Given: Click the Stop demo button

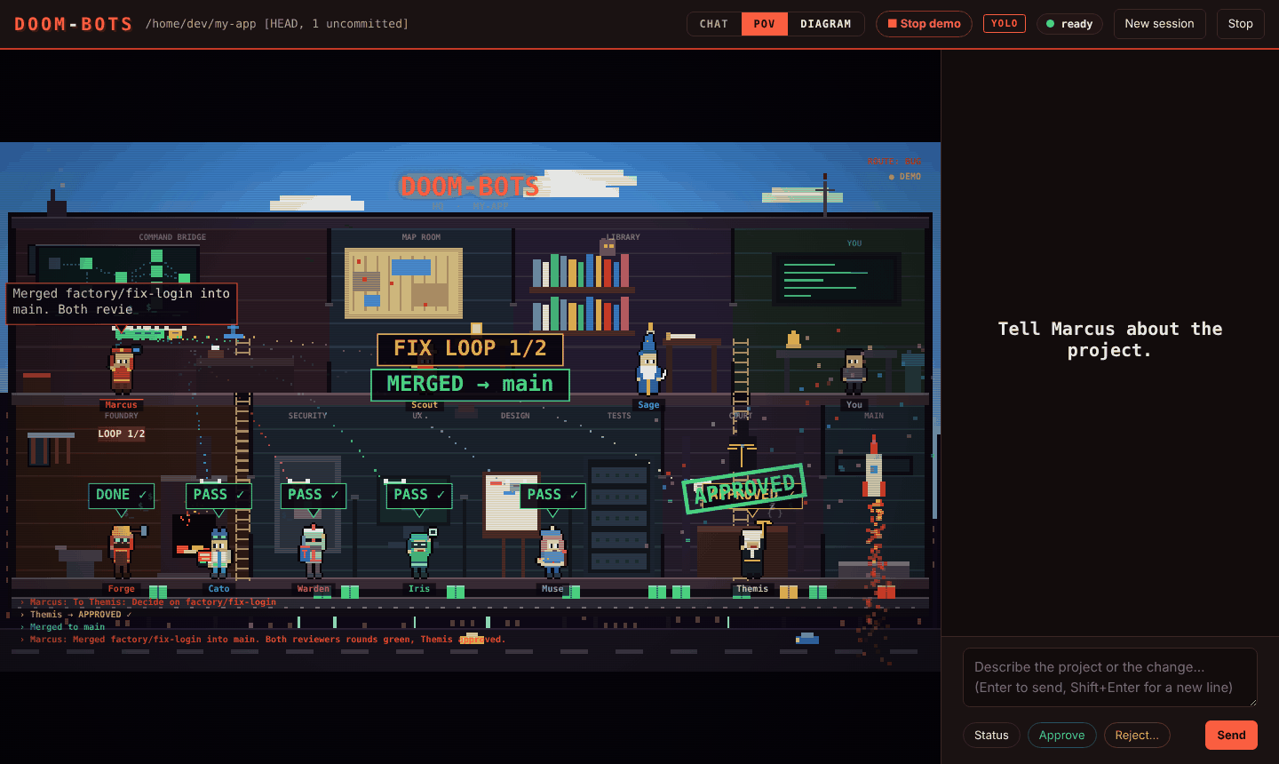Looking at the screenshot, I should pos(924,24).
